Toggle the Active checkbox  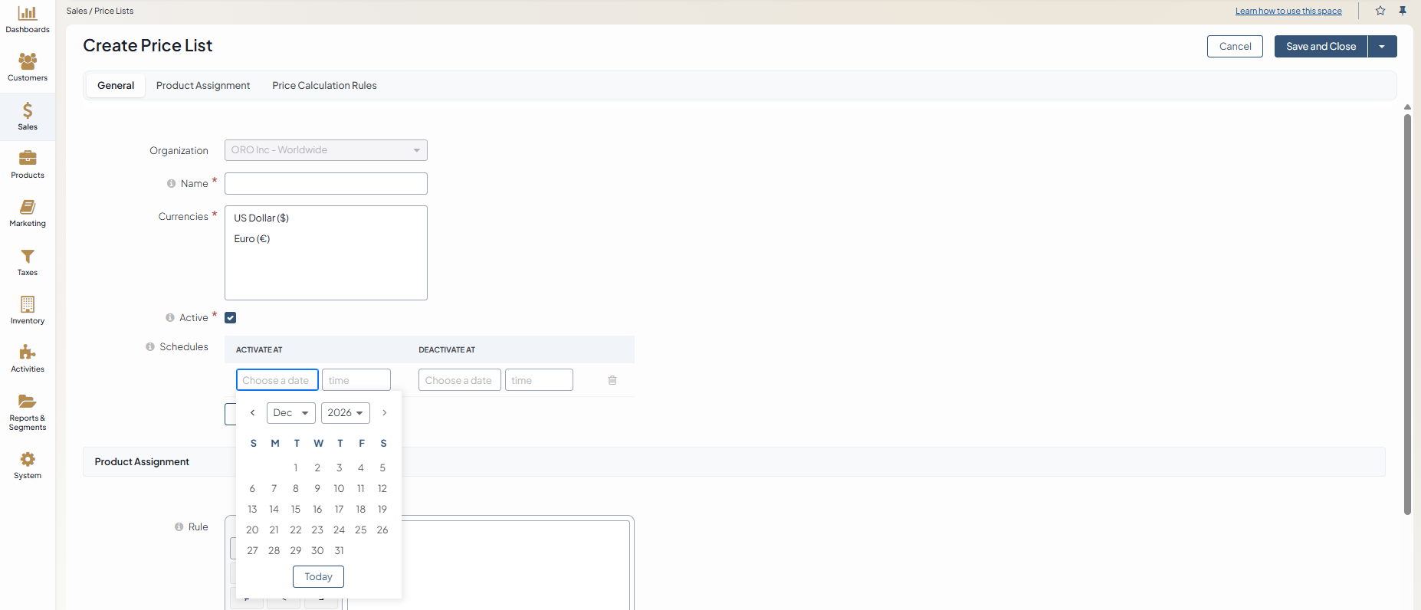click(231, 318)
